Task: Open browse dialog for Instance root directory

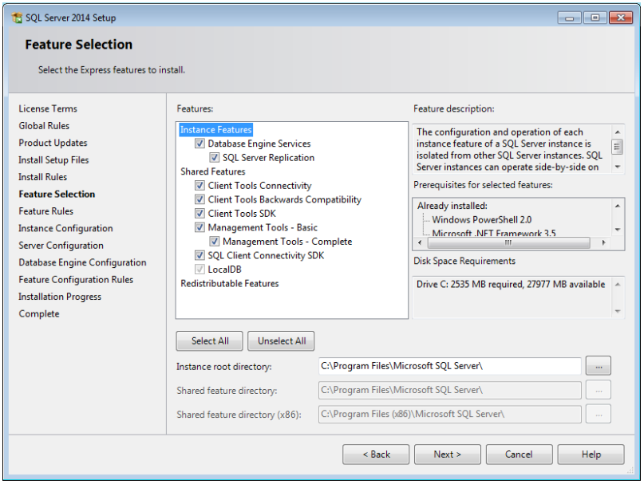Action: click(599, 367)
